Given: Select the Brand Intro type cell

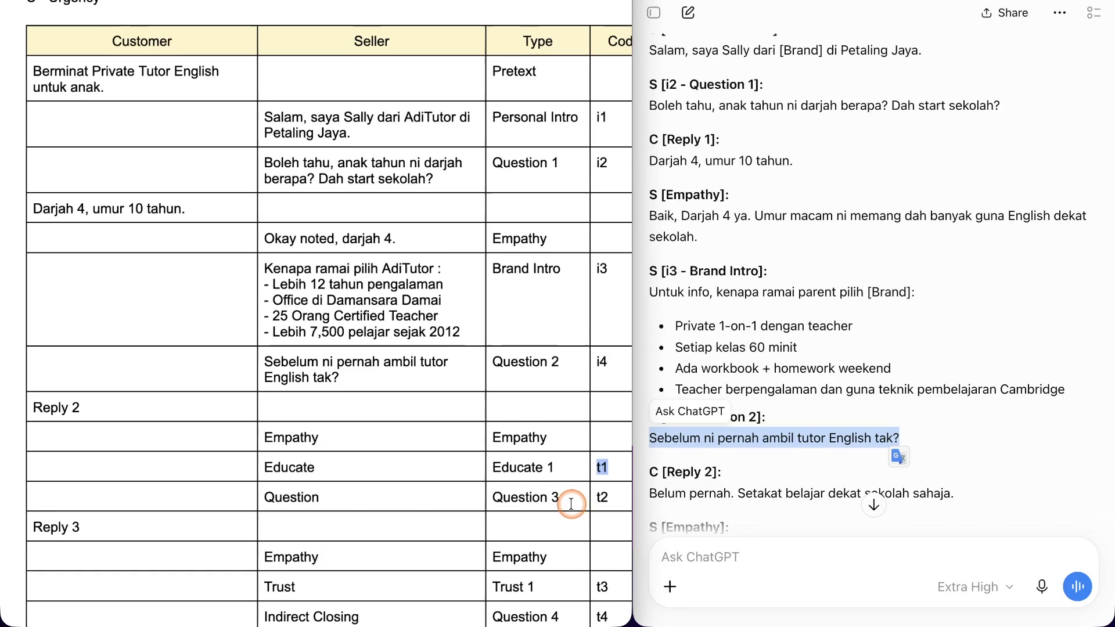Looking at the screenshot, I should [x=538, y=300].
